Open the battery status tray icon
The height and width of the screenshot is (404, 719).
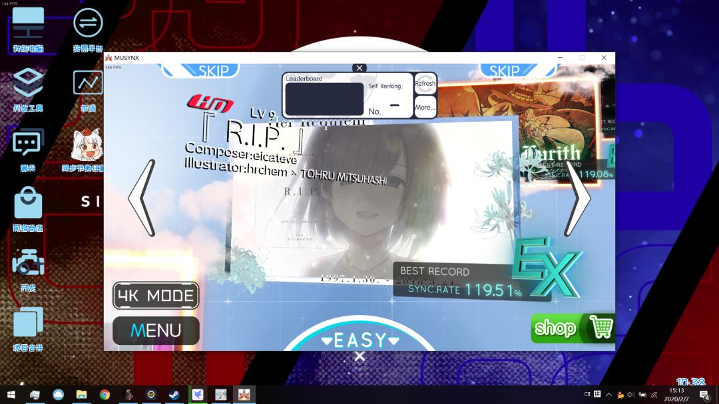click(x=642, y=395)
